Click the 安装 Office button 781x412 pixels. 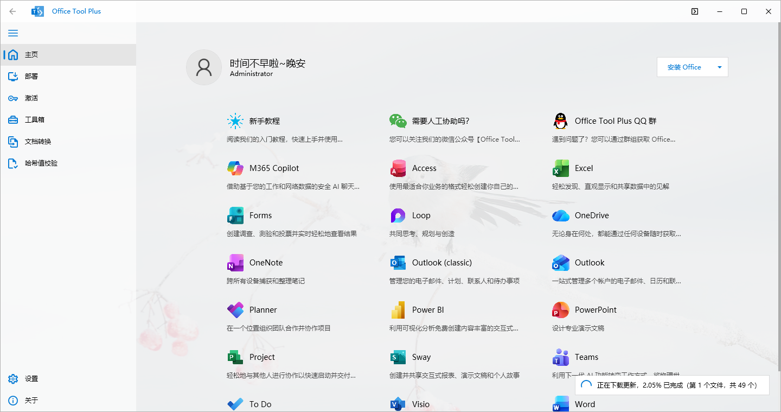(684, 67)
